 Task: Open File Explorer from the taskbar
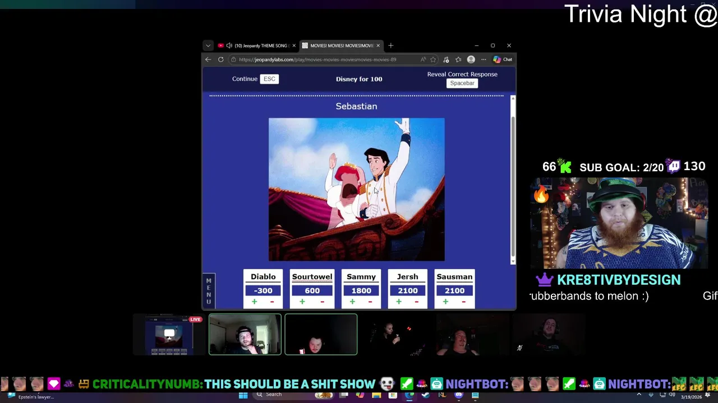(x=376, y=395)
